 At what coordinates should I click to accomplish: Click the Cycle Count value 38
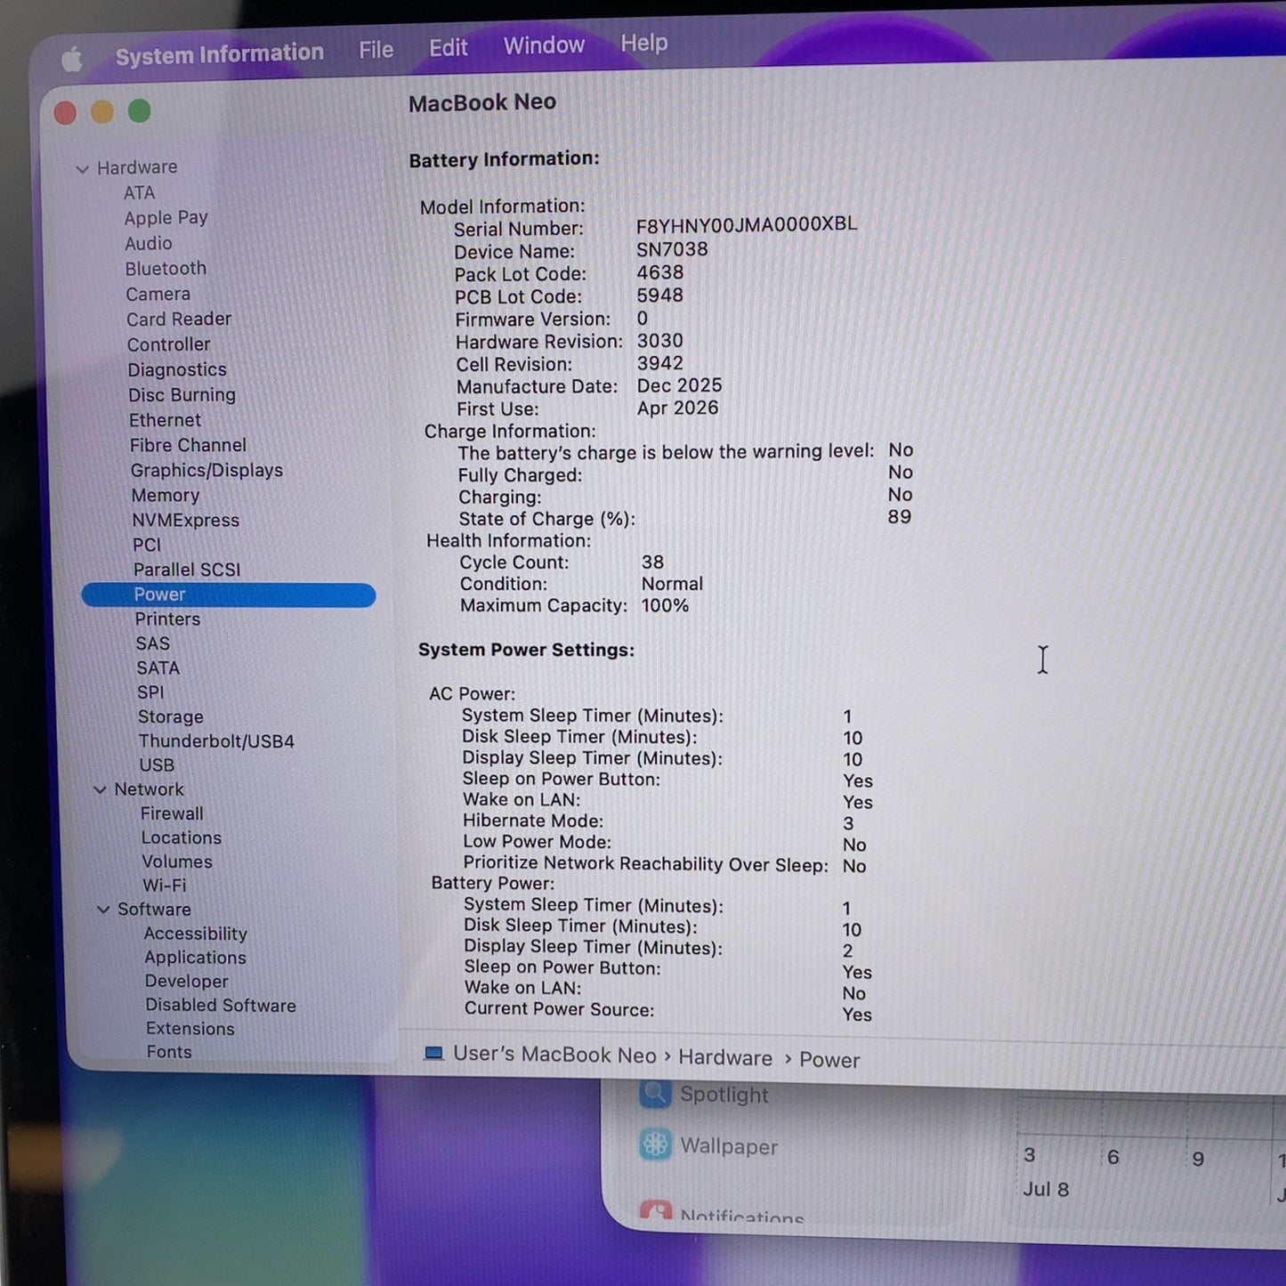coord(652,562)
